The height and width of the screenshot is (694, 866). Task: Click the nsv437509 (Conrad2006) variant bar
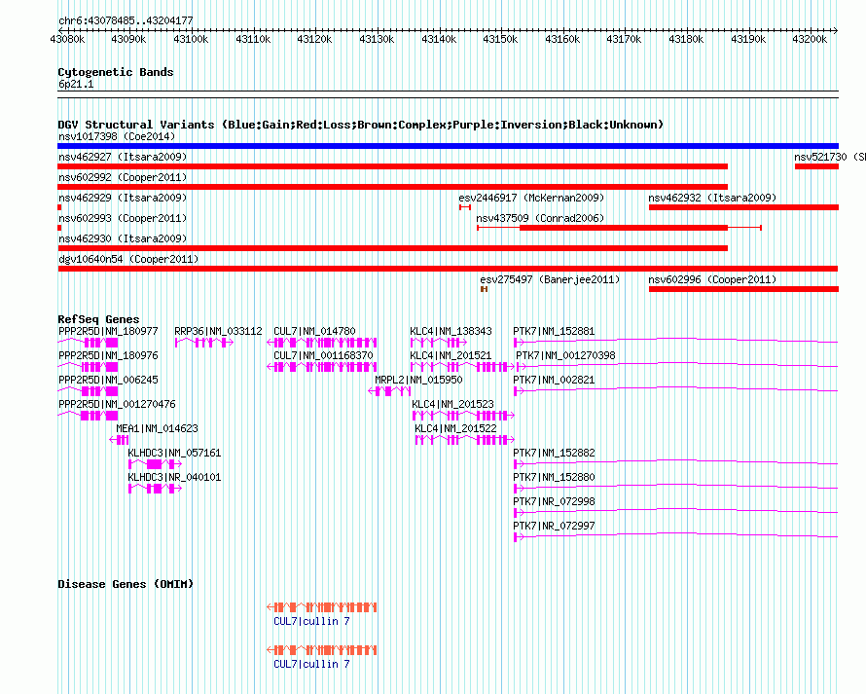pyautogui.click(x=619, y=228)
